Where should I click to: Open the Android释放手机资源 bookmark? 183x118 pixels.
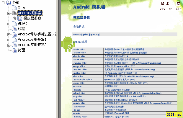click(x=37, y=34)
